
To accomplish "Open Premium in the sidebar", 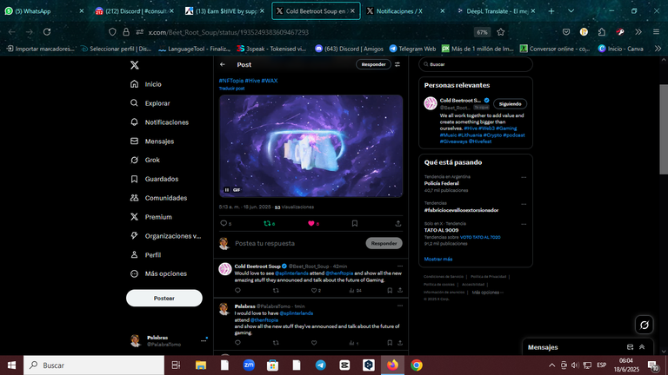I will [150, 217].
